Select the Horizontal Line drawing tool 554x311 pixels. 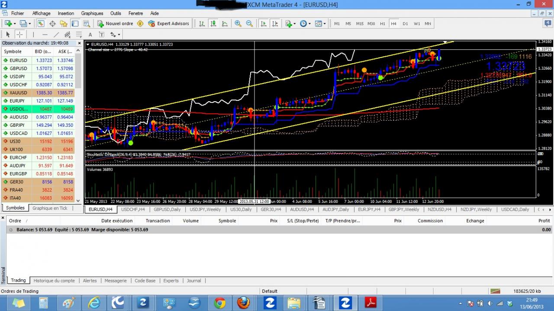[x=45, y=35]
